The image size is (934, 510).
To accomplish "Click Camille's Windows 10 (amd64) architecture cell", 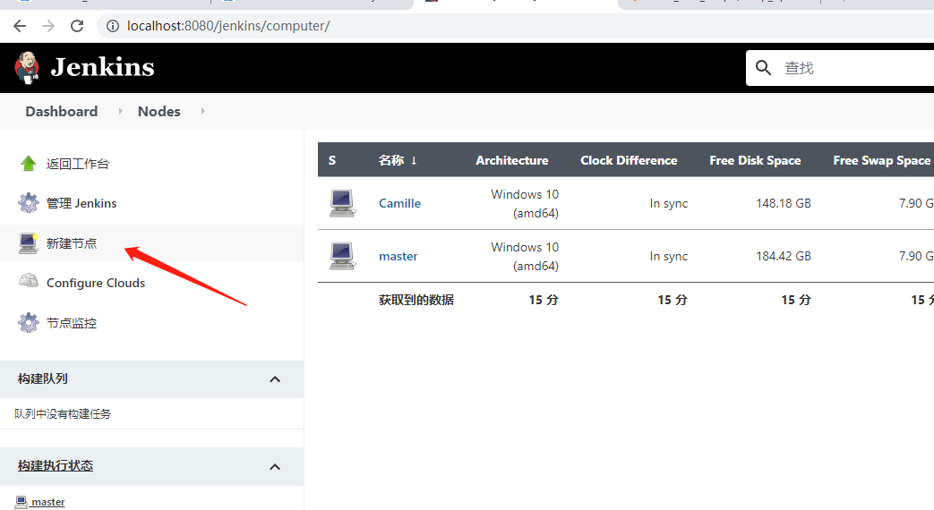I will (524, 203).
